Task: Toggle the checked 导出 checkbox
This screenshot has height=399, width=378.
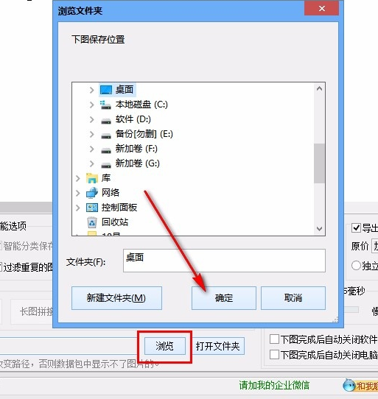Action: point(356,227)
